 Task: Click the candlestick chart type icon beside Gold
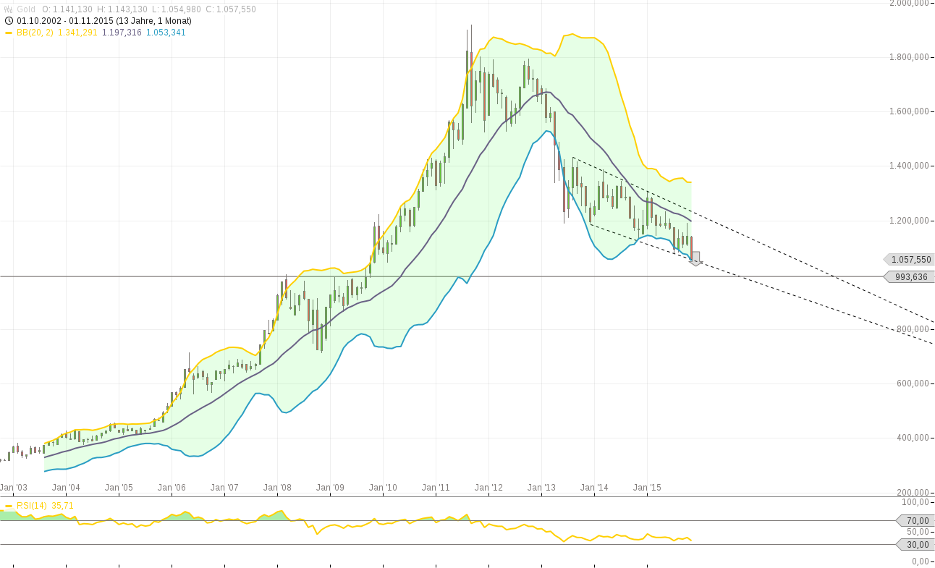(x=7, y=9)
